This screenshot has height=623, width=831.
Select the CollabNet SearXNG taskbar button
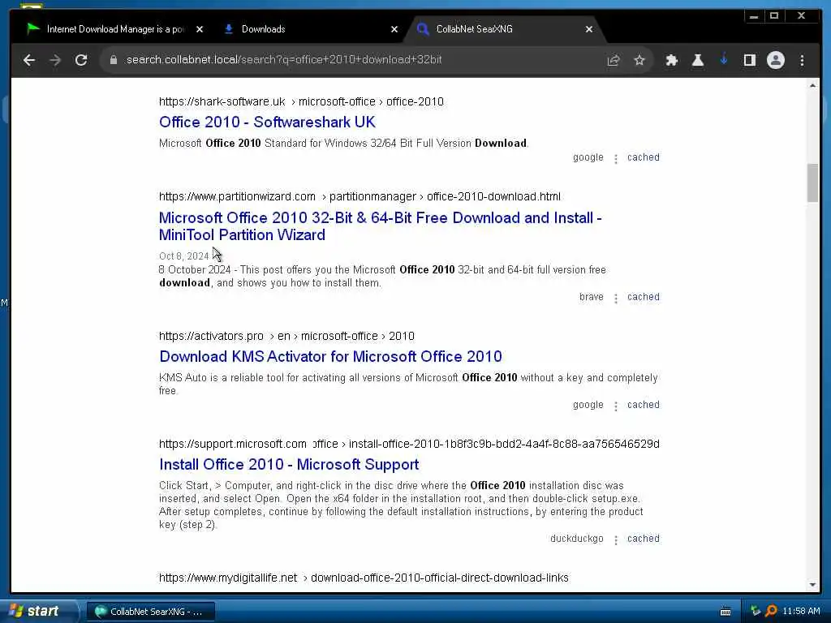pyautogui.click(x=150, y=612)
